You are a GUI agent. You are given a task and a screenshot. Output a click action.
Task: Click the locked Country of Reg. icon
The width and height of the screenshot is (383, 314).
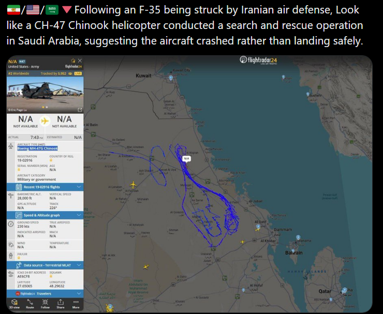pos(51,160)
